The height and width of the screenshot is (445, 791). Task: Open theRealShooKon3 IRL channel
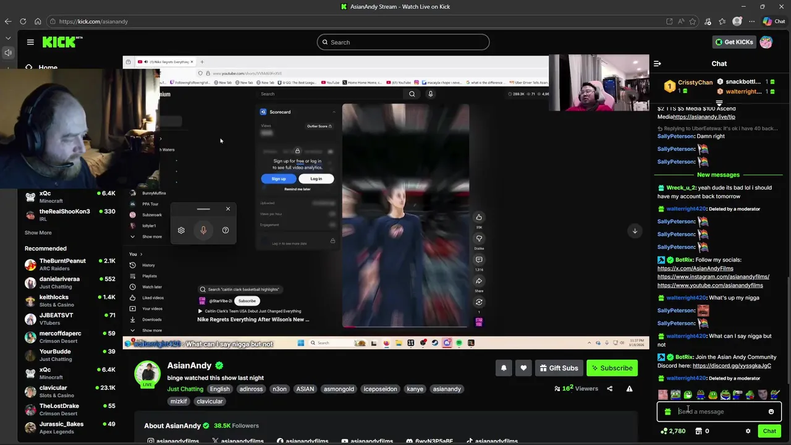(x=70, y=214)
